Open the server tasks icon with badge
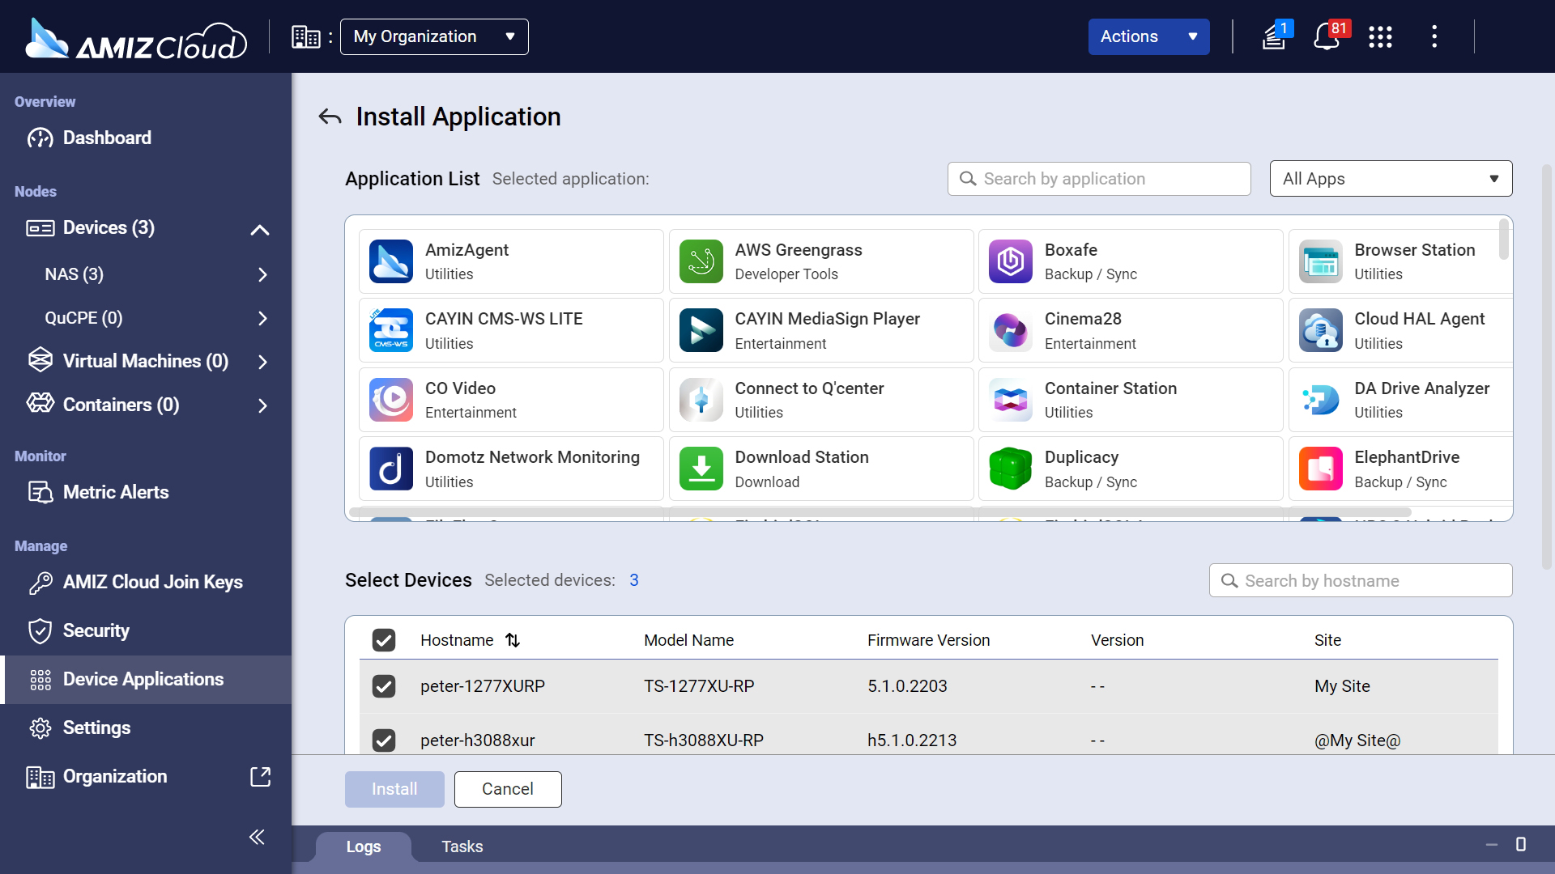Screen dimensions: 1555x874 click(1275, 36)
